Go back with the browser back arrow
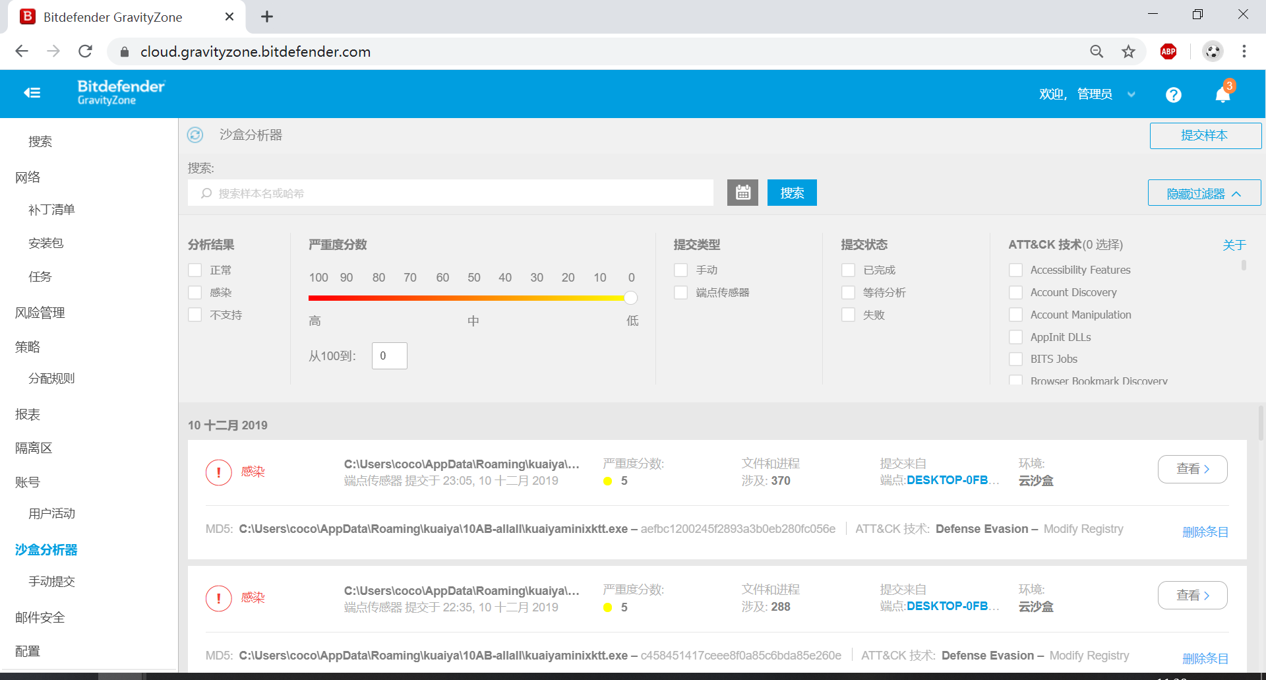The image size is (1266, 680). [x=22, y=51]
